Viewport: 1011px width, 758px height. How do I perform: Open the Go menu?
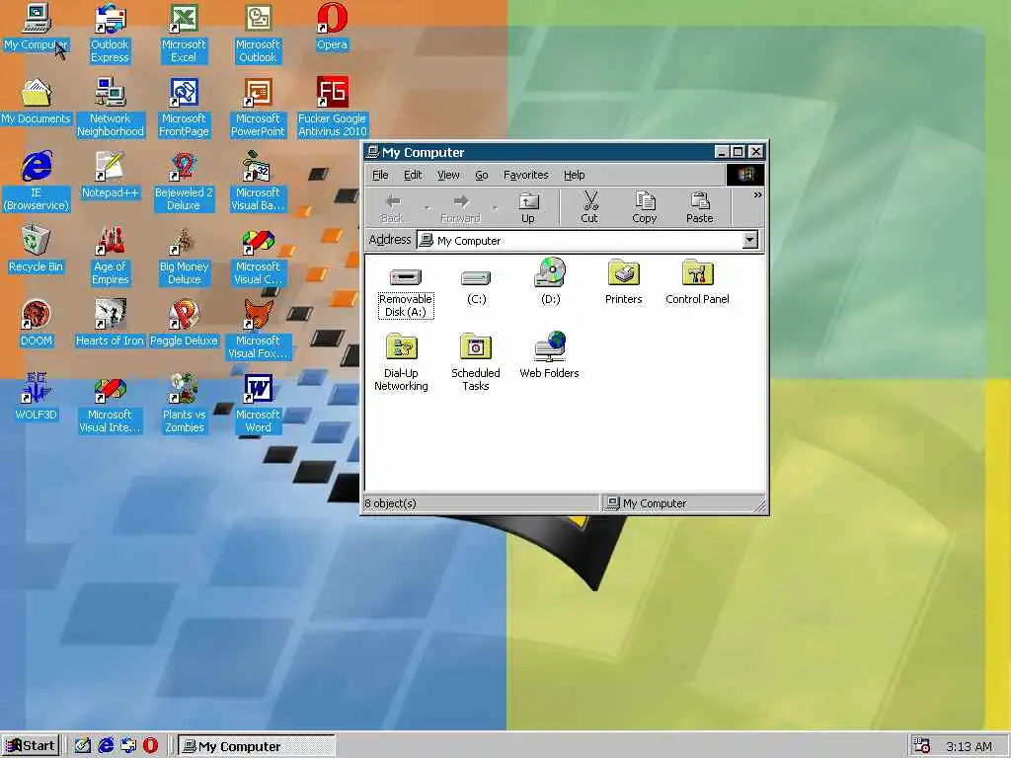[482, 175]
